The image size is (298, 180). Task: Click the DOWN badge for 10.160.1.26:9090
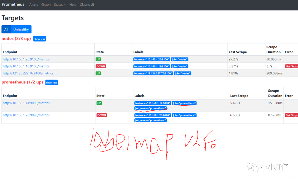tap(102, 115)
